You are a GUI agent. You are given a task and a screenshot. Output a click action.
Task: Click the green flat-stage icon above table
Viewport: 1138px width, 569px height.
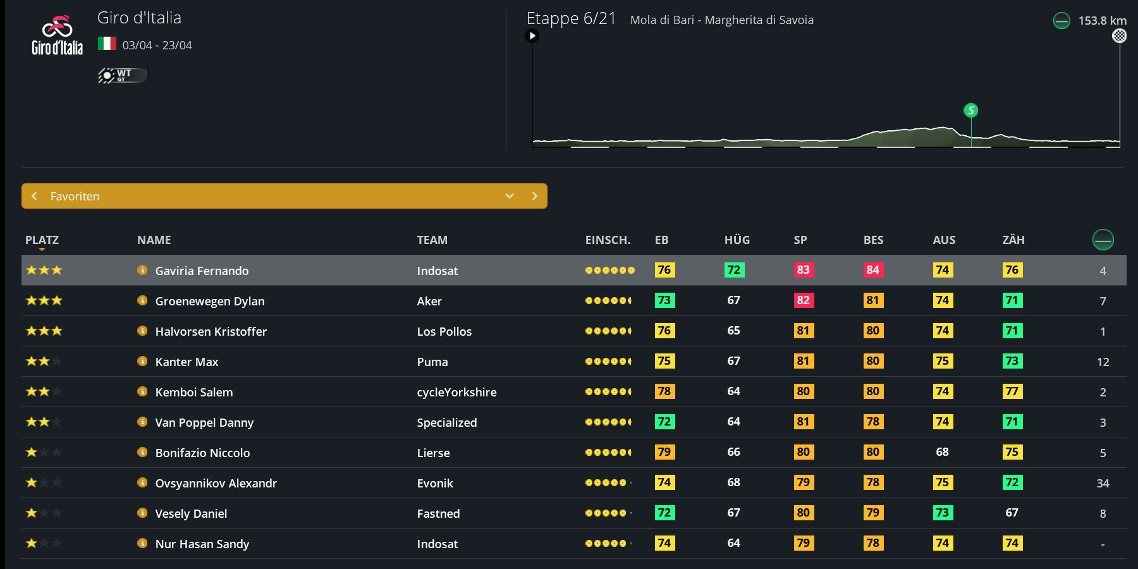[x=1103, y=240]
